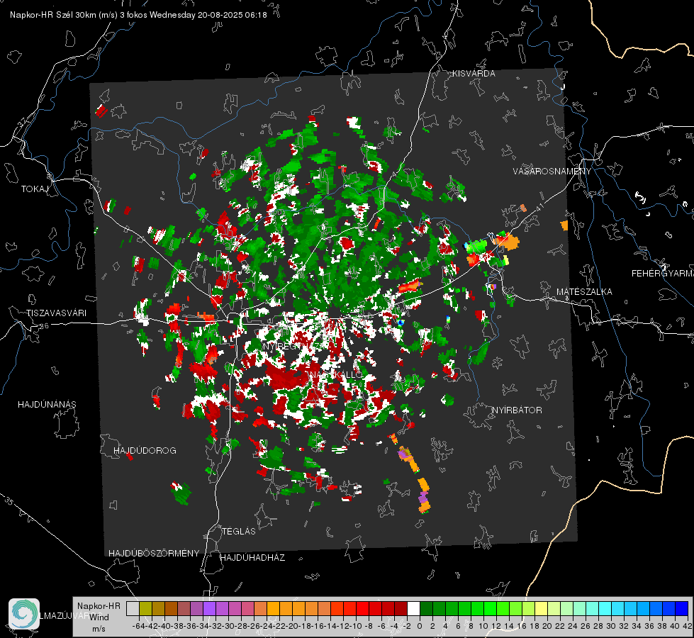
Task: Click the radar title text with date 20-08-2025 06:18
Action: tap(138, 15)
